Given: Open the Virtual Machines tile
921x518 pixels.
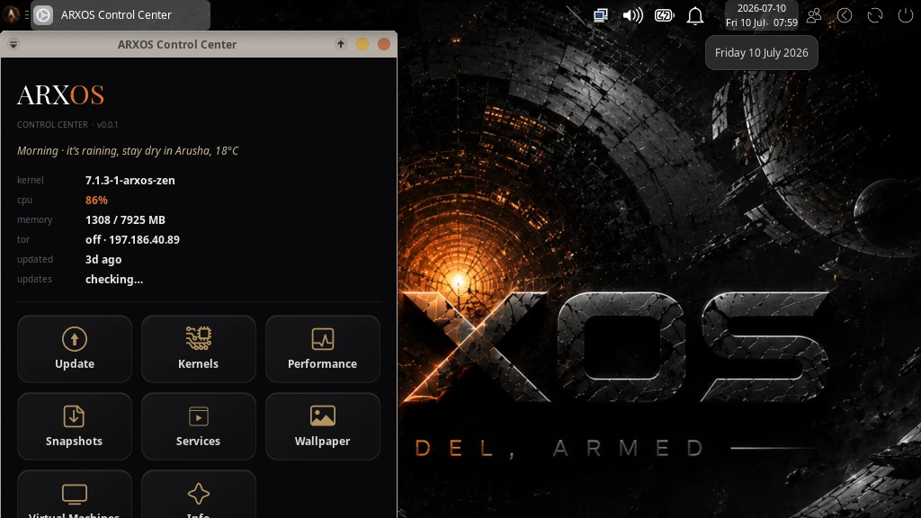Looking at the screenshot, I should pos(75,495).
